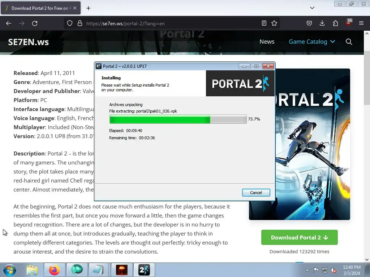The image size is (370, 277).
Task: Click the green Download Portal 2 button
Action: [300, 237]
